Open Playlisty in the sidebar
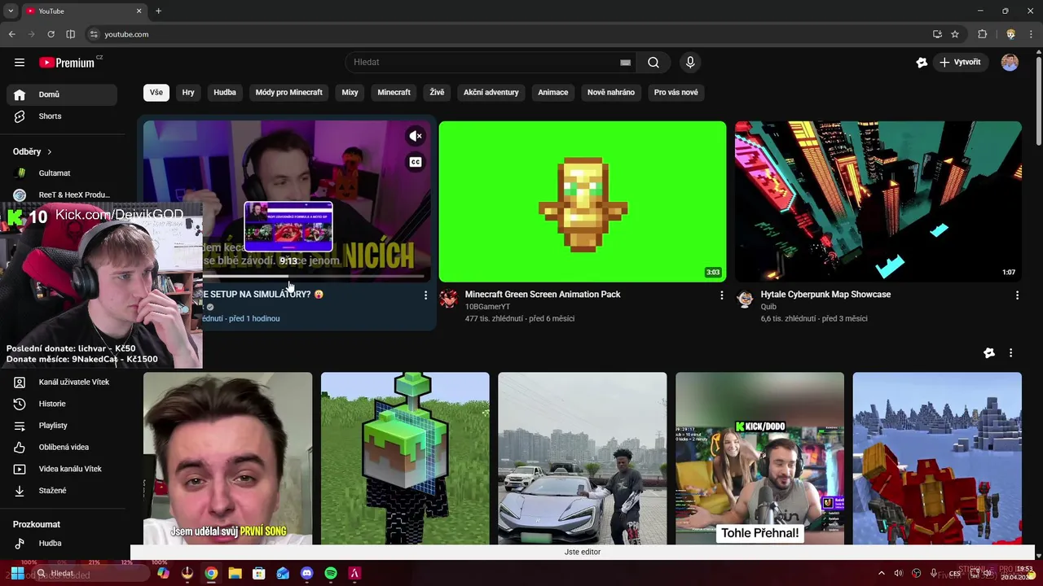Screen dimensions: 1043x586 62,426
